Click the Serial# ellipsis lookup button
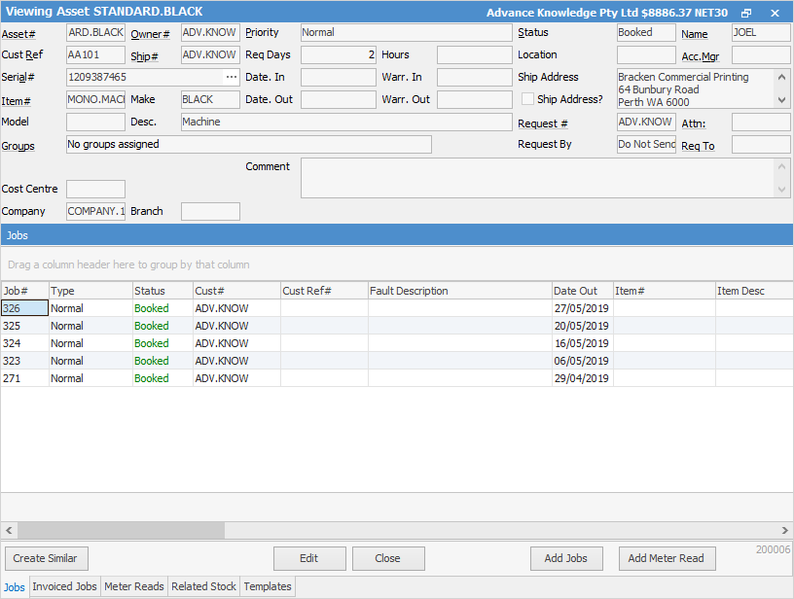 [232, 77]
